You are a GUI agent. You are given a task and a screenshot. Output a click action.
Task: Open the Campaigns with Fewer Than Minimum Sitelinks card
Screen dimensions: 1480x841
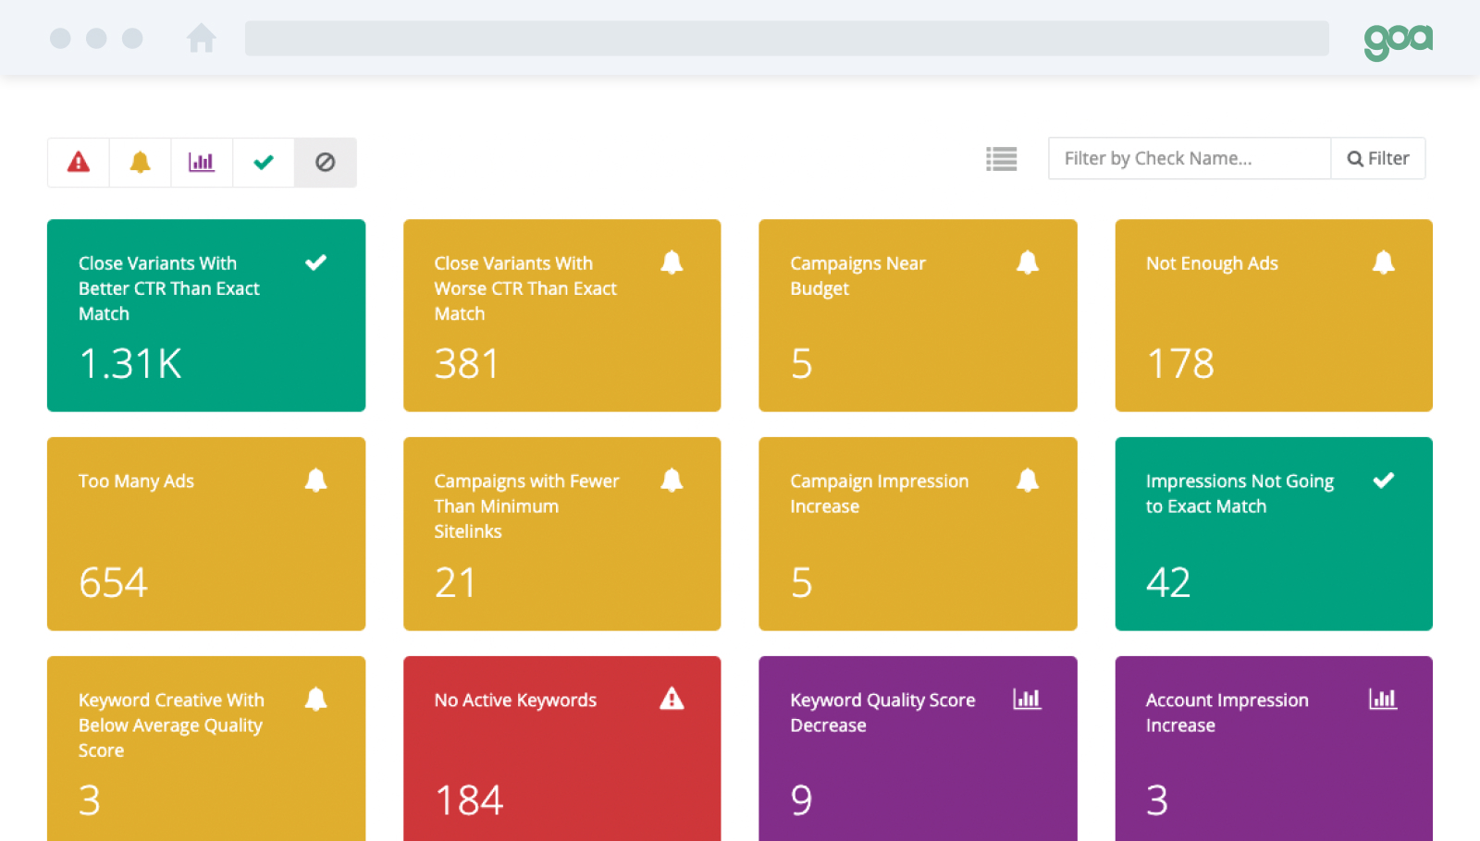tap(561, 534)
